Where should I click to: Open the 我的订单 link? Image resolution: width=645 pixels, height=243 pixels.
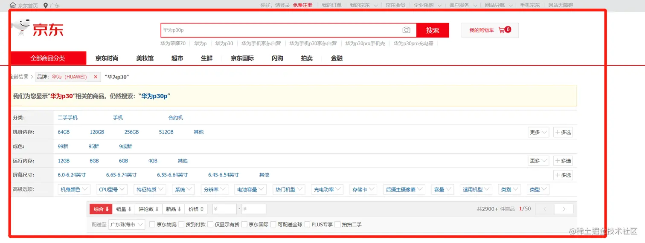[x=331, y=5]
